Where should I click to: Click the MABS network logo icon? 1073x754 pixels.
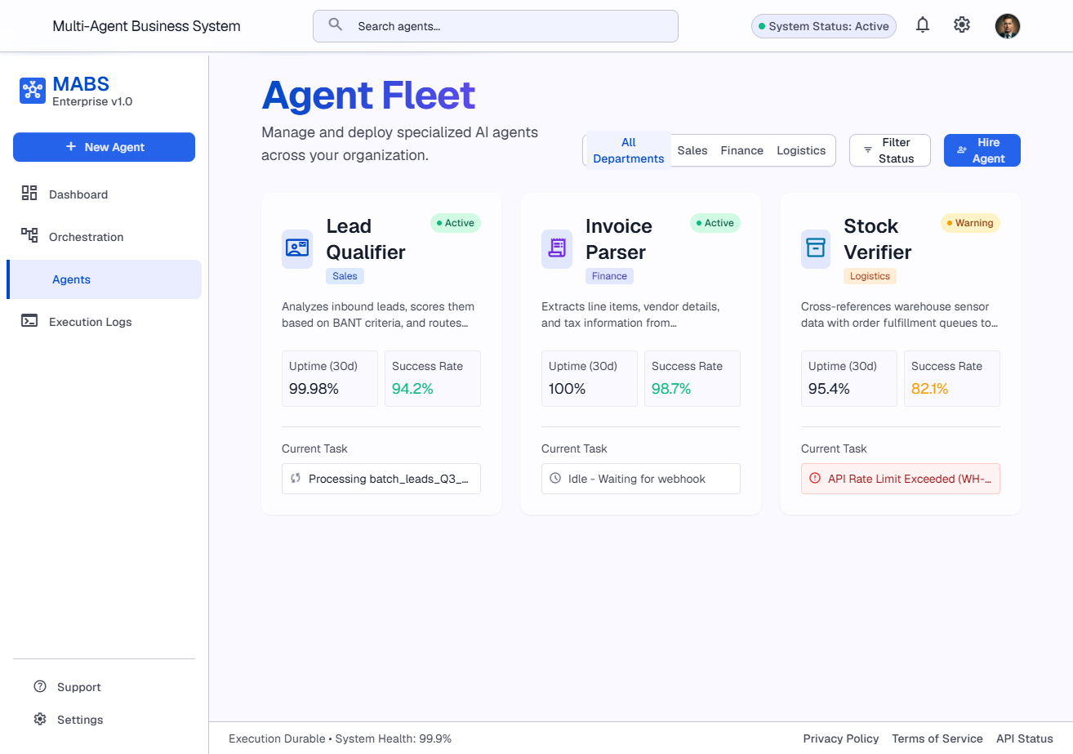(33, 91)
